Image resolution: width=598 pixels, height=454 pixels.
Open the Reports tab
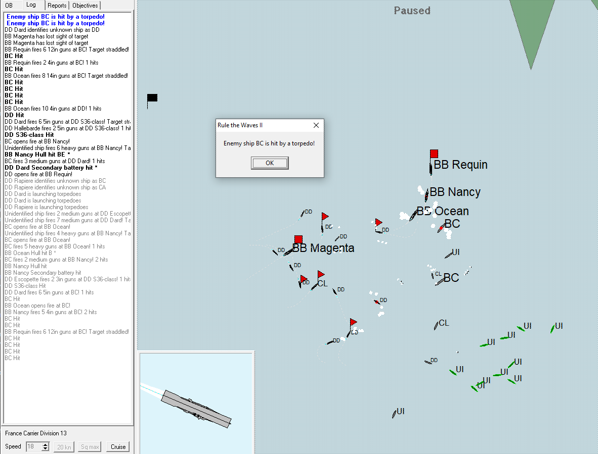[57, 6]
